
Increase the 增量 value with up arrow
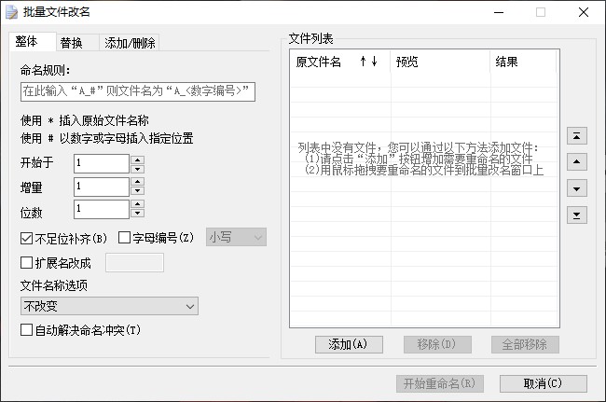pyautogui.click(x=138, y=182)
